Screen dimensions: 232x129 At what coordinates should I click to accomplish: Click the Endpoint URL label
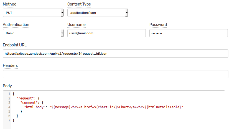point(15,45)
